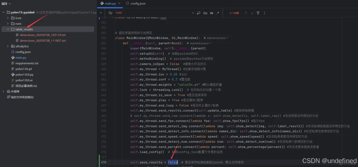Open the 项目 view dropdown
358x167 pixels.
pyautogui.click(x=6, y=4)
